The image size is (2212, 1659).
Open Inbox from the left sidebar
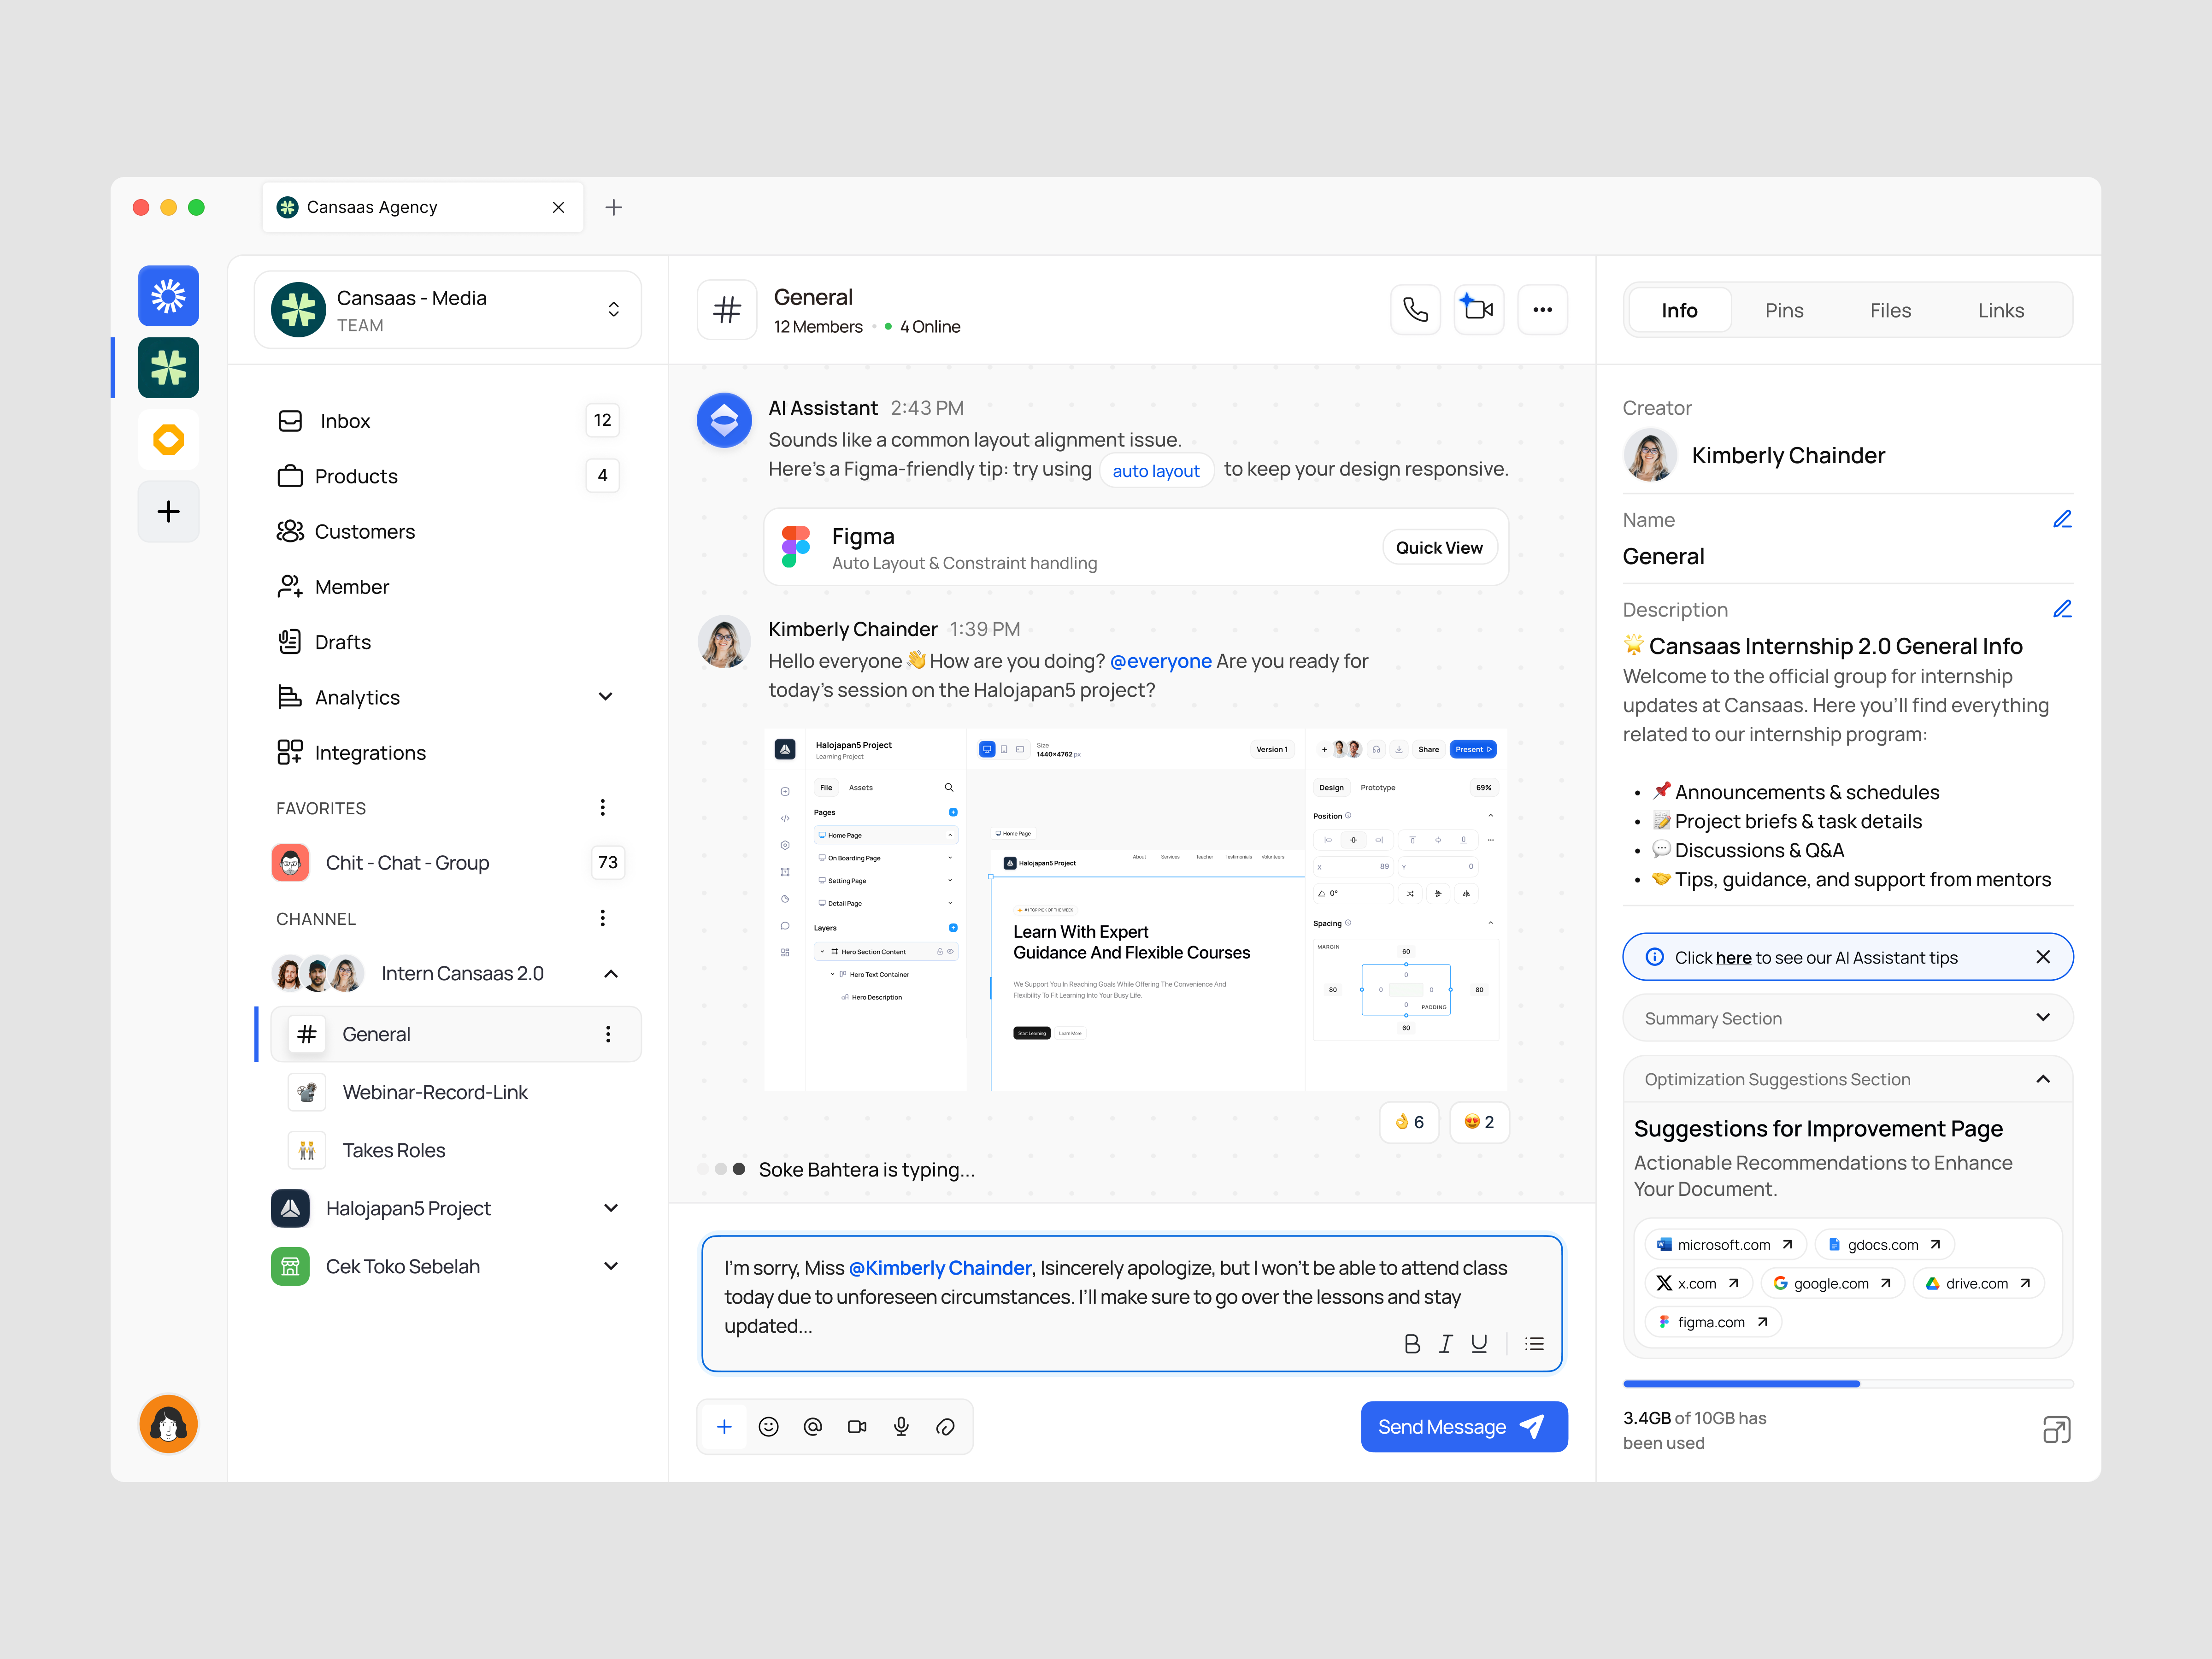click(344, 420)
